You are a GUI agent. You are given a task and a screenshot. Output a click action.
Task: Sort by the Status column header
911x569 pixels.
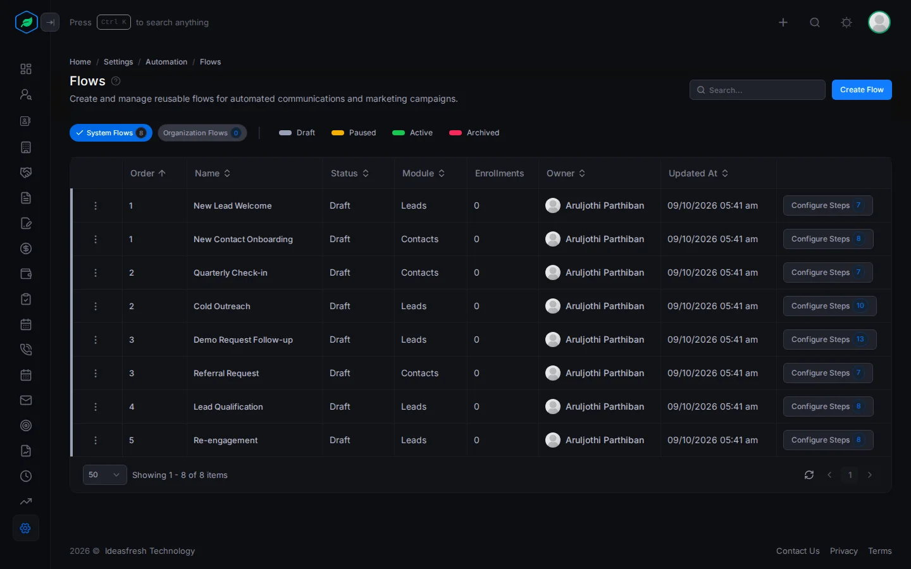tap(350, 173)
